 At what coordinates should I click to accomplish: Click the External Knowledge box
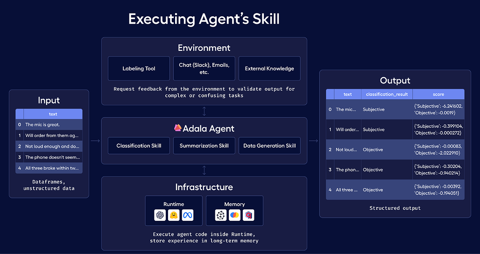click(x=269, y=69)
